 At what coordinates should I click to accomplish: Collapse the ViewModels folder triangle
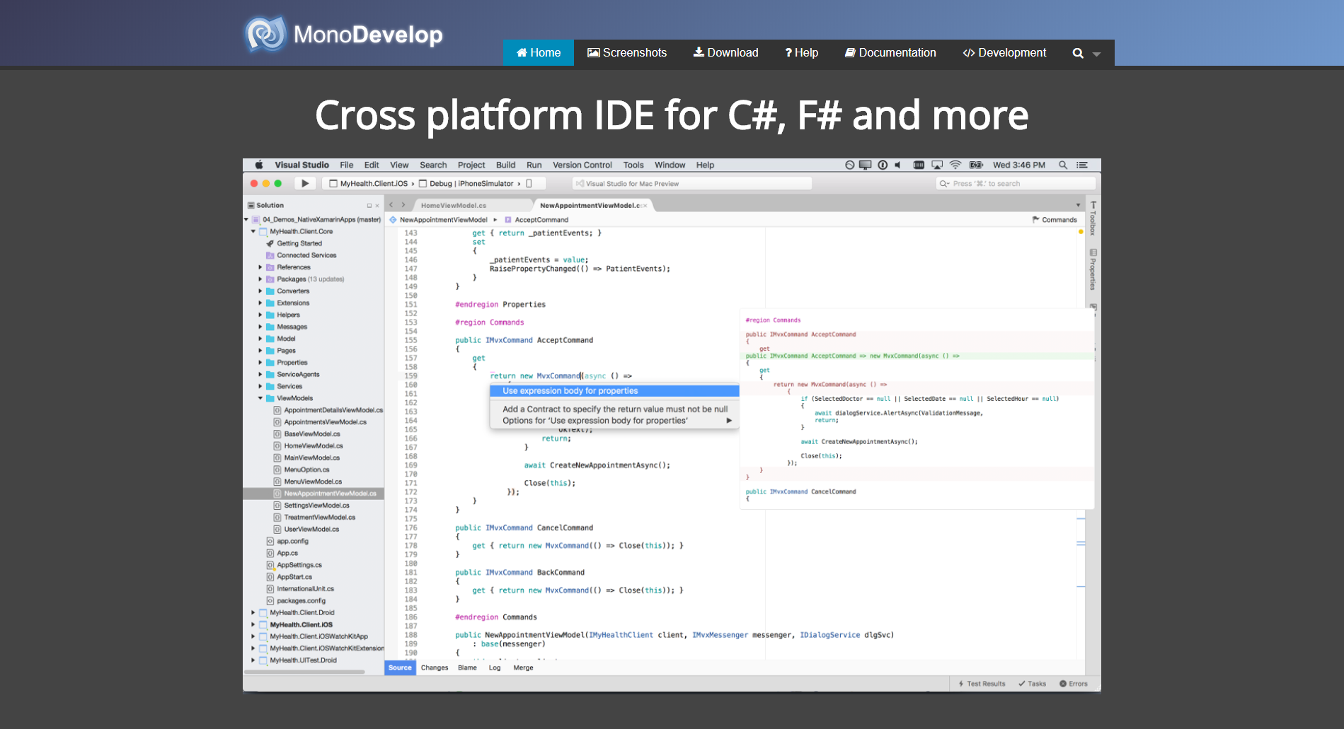pyautogui.click(x=260, y=398)
